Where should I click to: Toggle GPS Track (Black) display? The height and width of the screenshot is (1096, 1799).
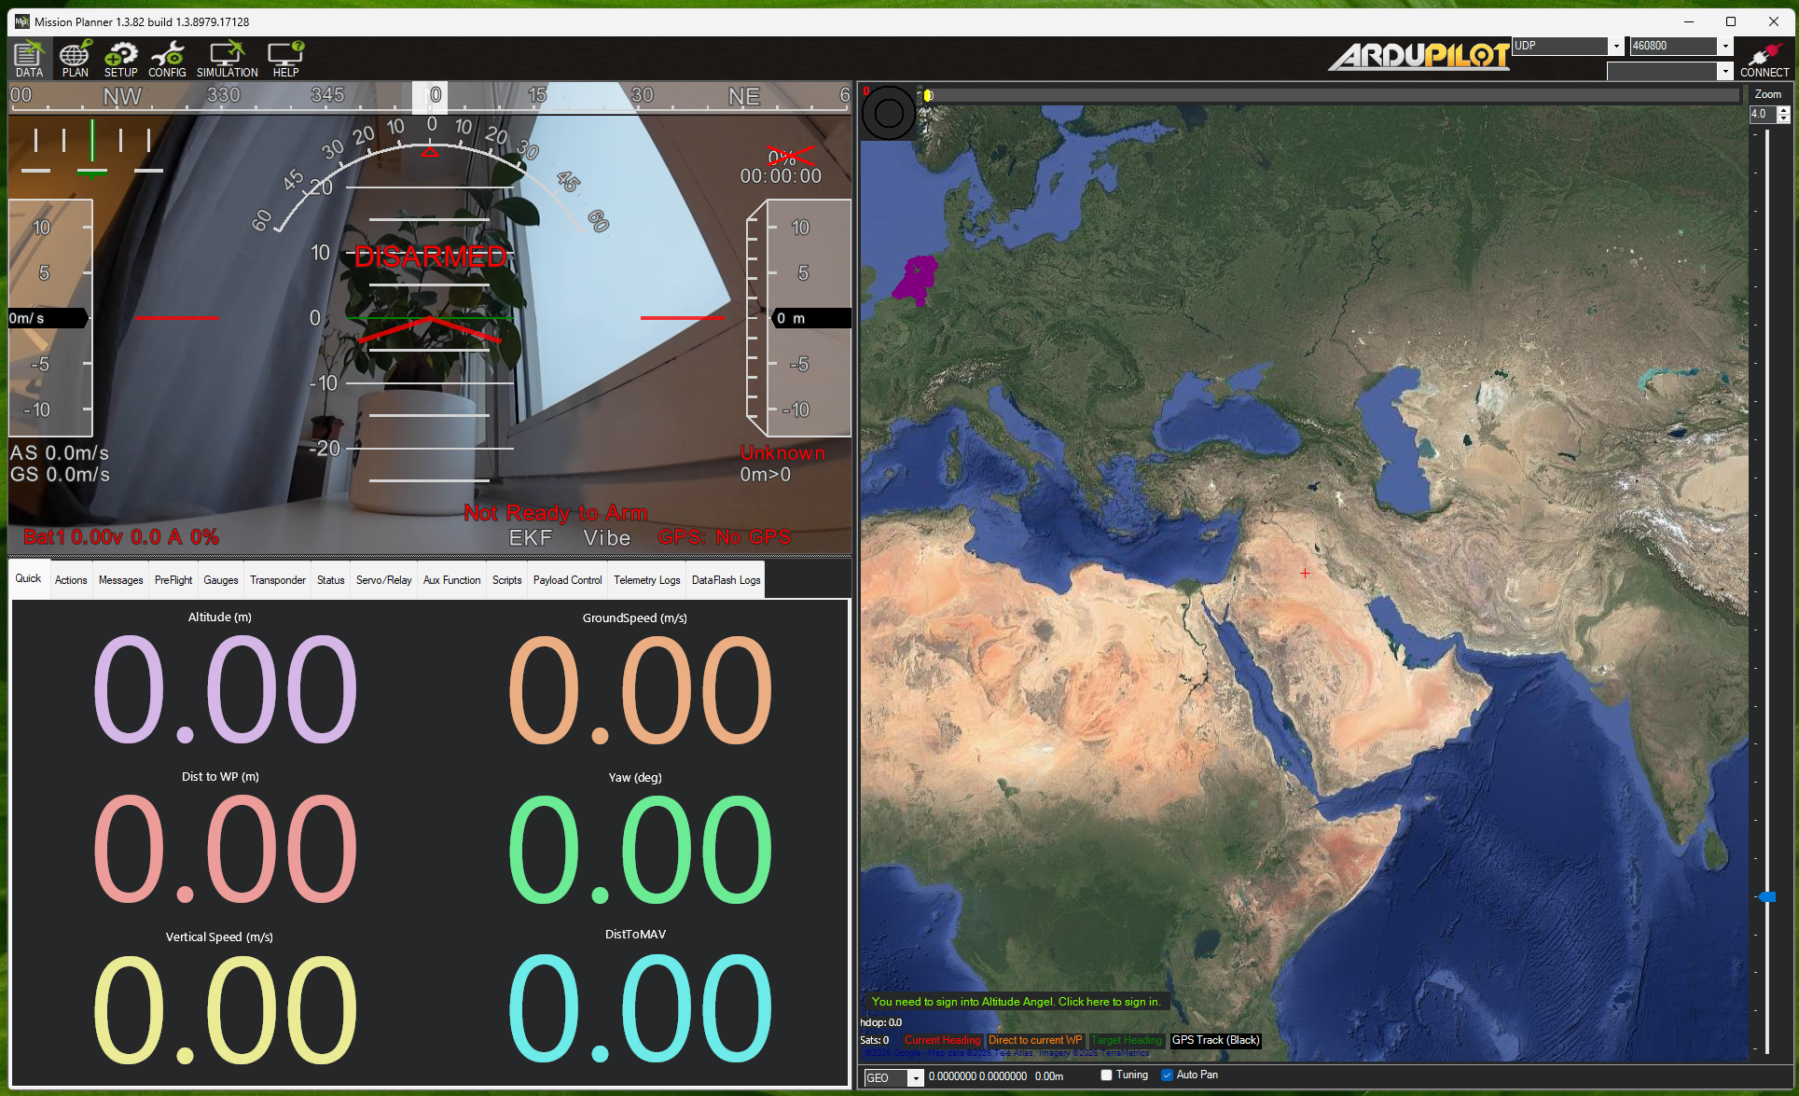(1215, 1040)
